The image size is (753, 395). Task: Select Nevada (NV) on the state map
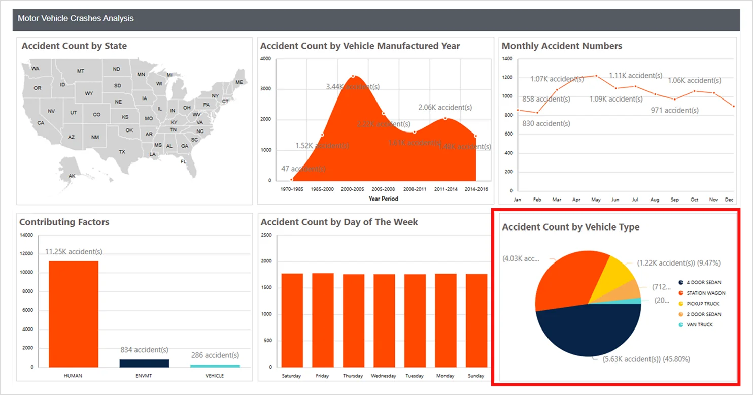(51, 111)
